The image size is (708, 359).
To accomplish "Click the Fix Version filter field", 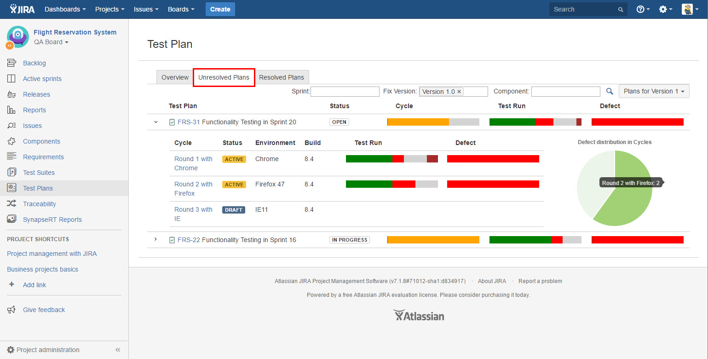I will [453, 92].
